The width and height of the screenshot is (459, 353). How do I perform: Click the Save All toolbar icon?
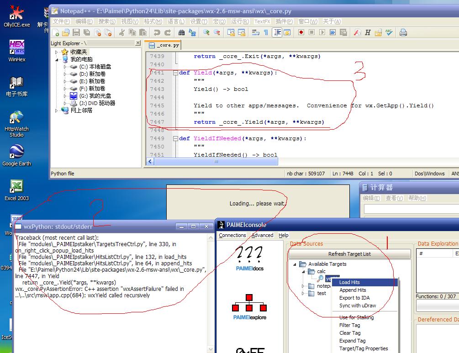[87, 32]
